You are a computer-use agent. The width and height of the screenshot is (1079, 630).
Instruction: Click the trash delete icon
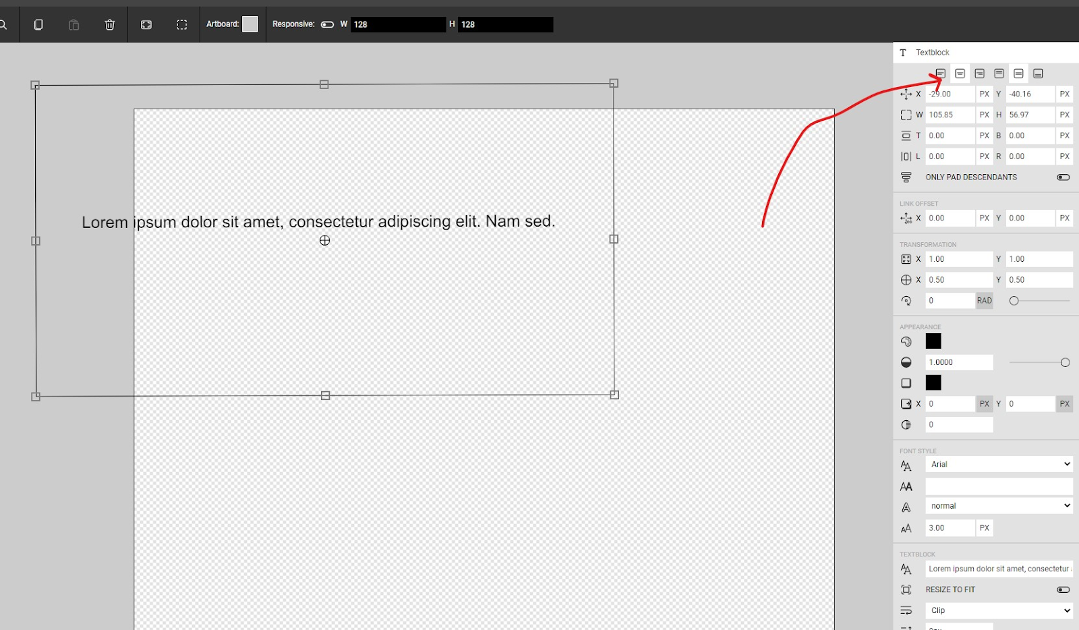tap(110, 24)
